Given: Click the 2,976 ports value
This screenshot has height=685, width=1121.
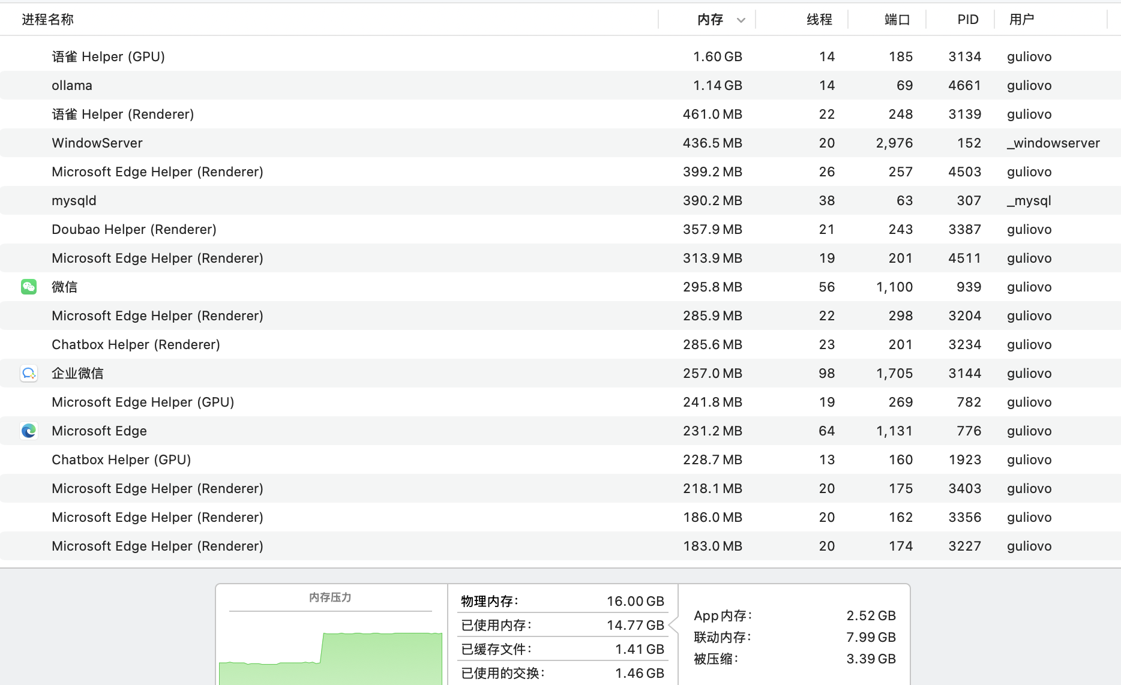Looking at the screenshot, I should pos(894,143).
